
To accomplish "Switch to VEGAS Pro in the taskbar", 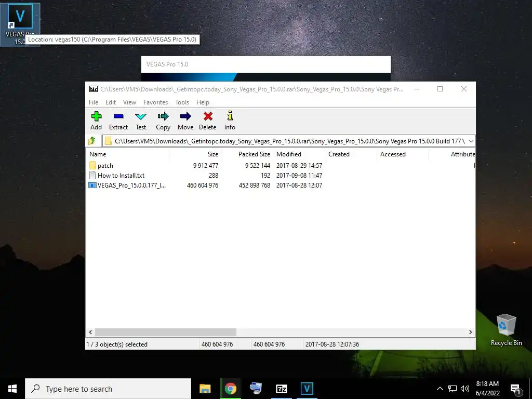I will tap(307, 389).
